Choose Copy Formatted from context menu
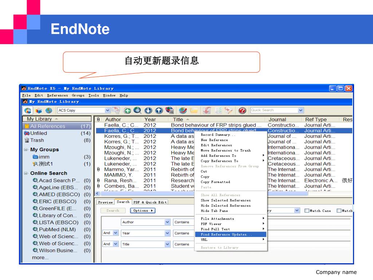The image size is (373, 280). coord(230,182)
